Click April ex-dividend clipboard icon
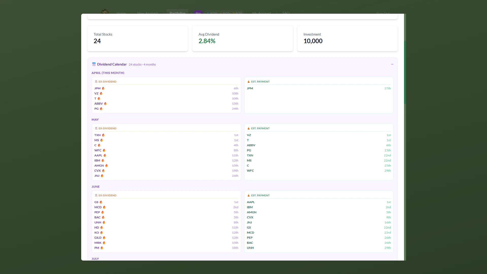Viewport: 487px width, 274px height. [x=96, y=82]
